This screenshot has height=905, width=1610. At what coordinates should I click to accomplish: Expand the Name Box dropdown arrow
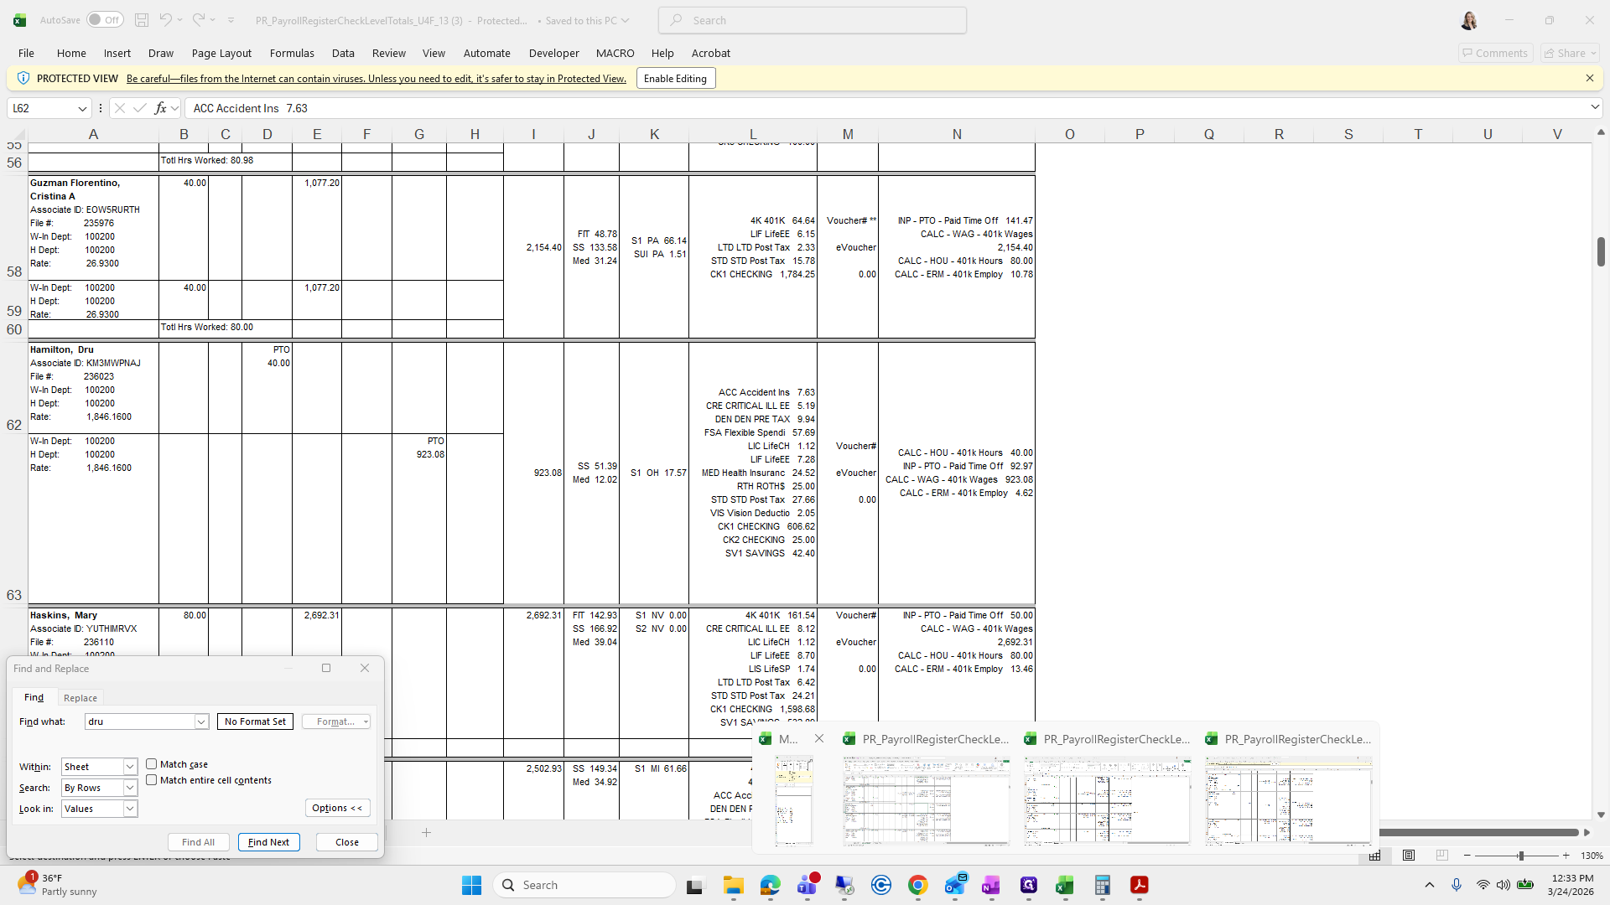(x=82, y=108)
